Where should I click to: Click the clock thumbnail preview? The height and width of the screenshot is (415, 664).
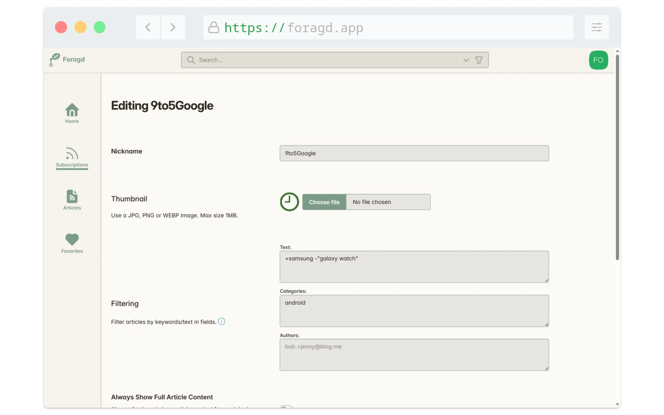289,202
